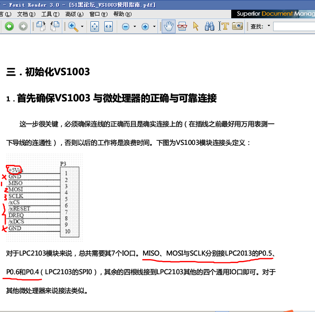This screenshot has width=315, height=312.
Task: Click the MOSI pin label
Action: tap(16, 189)
